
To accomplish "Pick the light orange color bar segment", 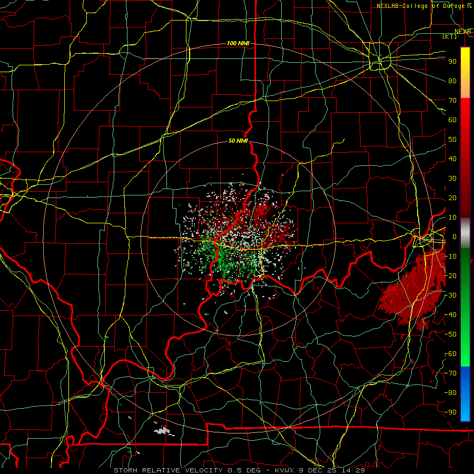I will pyautogui.click(x=465, y=91).
